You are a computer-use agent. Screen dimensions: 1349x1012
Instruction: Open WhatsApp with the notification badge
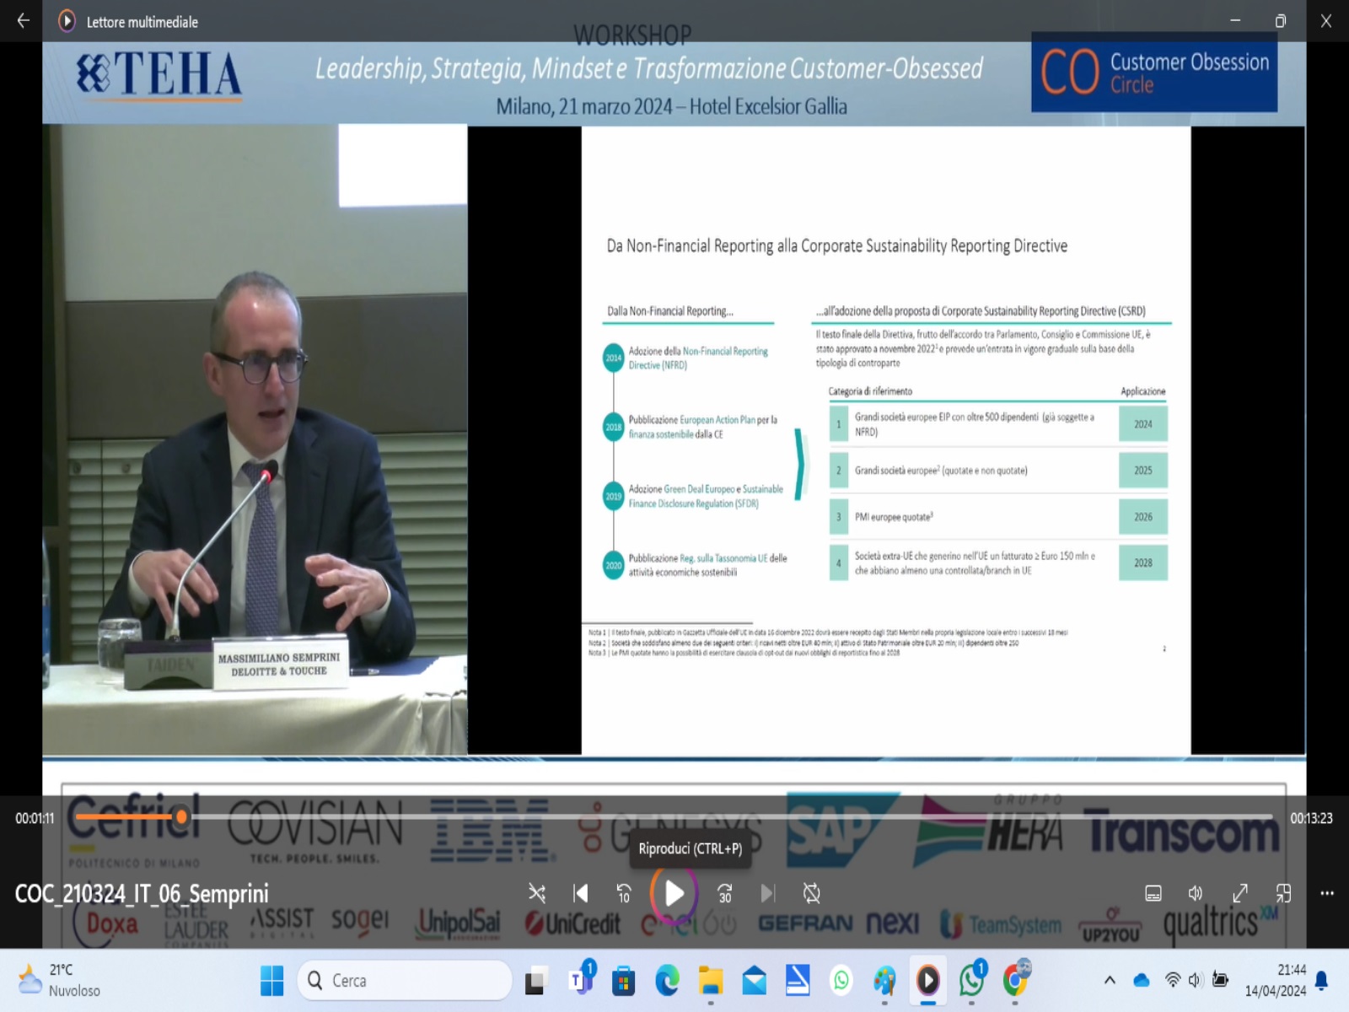pyautogui.click(x=972, y=979)
